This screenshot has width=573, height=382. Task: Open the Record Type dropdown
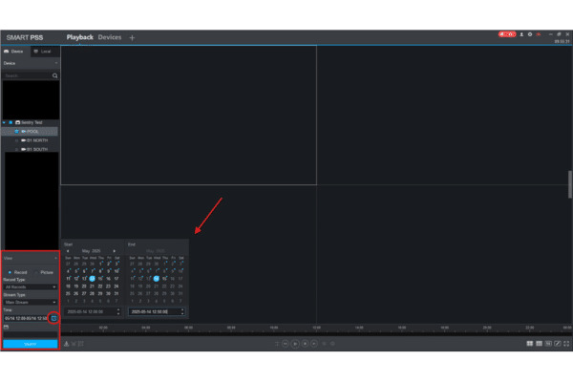[30, 286]
